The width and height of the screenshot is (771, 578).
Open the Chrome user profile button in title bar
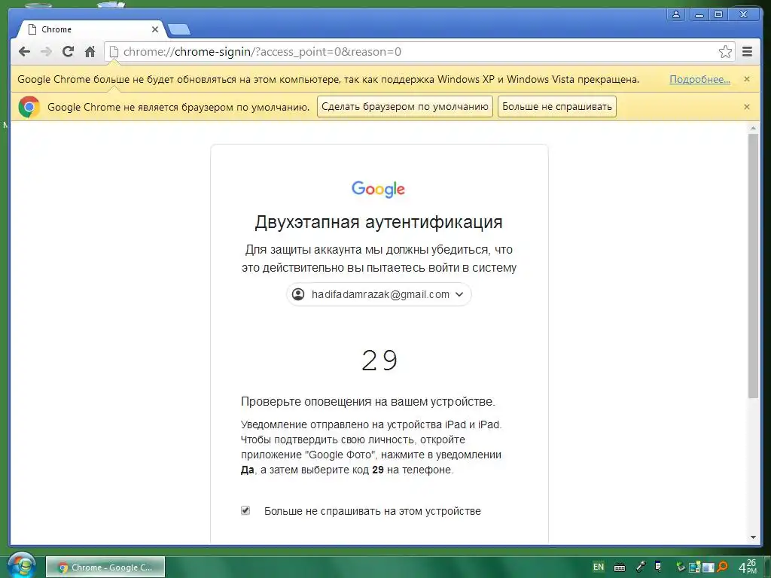676,14
